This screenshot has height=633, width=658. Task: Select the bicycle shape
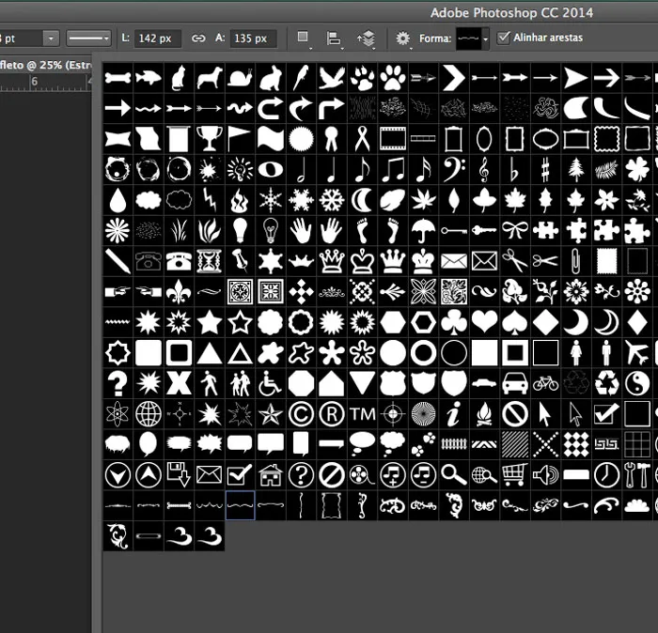tap(545, 383)
